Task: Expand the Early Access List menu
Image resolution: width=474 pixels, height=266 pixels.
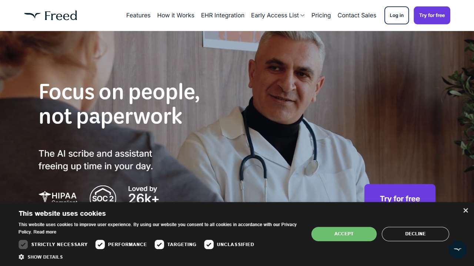Action: point(278,16)
